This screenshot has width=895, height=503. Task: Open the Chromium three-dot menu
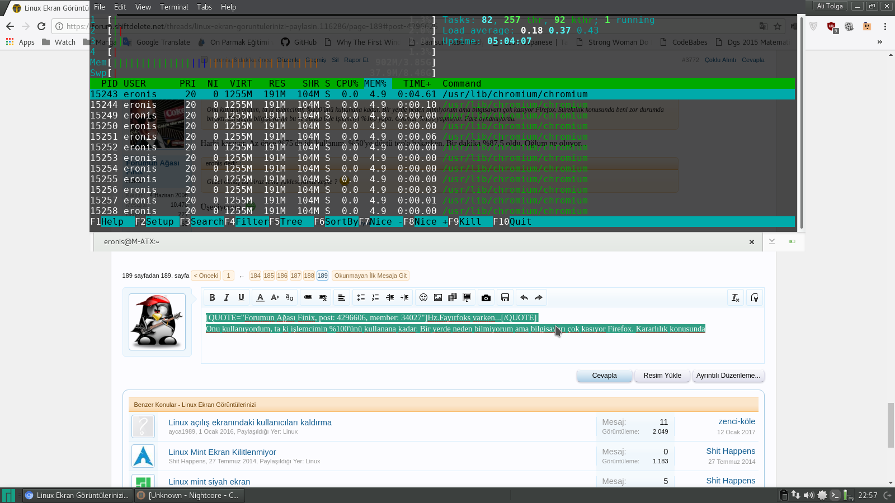pos(885,26)
